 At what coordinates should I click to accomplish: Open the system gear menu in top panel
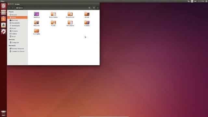coord(206,1)
